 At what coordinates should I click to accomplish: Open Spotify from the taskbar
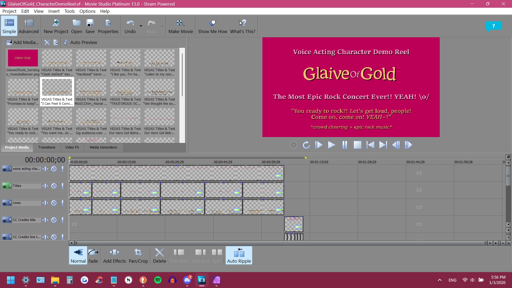click(x=158, y=280)
